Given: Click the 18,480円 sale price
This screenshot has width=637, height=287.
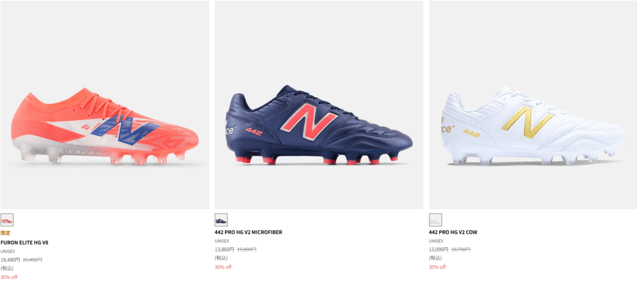Looking at the screenshot, I should 11,260.
